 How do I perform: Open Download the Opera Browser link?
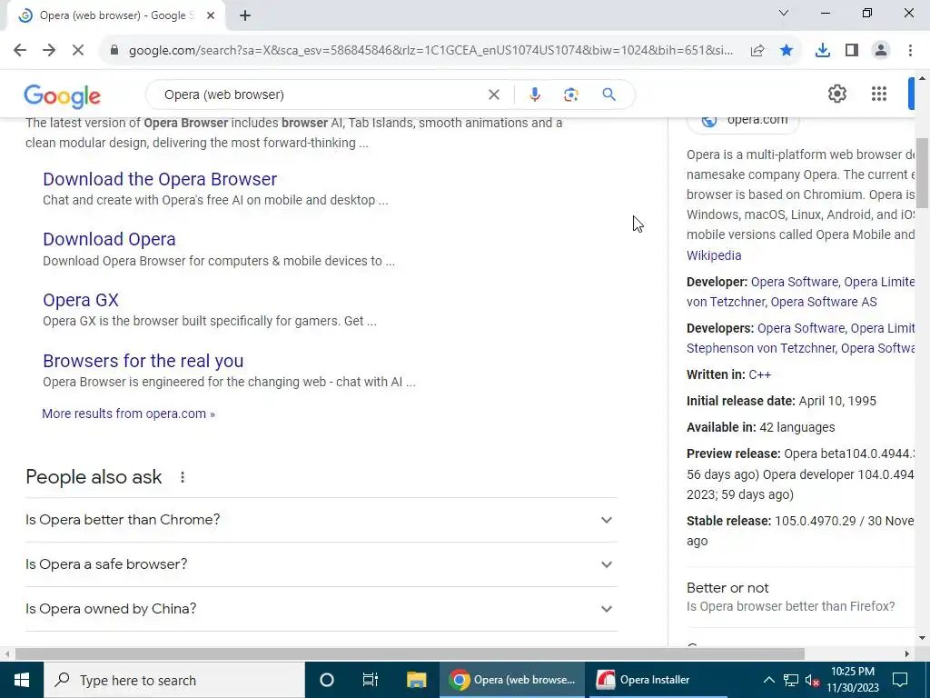(x=160, y=179)
